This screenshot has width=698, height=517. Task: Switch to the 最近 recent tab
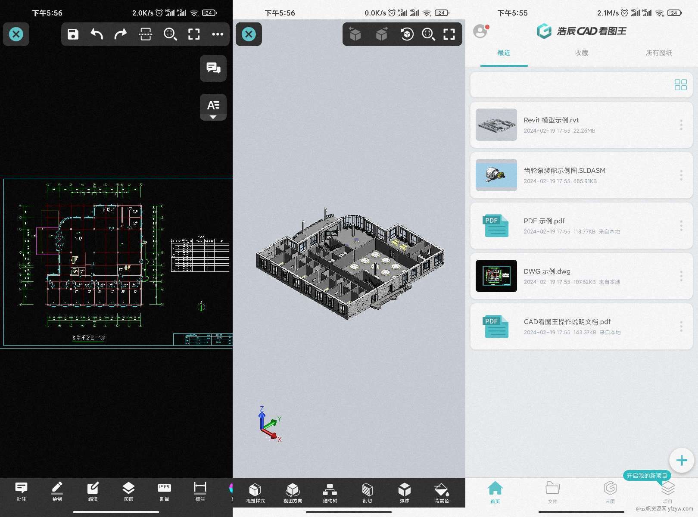click(x=504, y=53)
